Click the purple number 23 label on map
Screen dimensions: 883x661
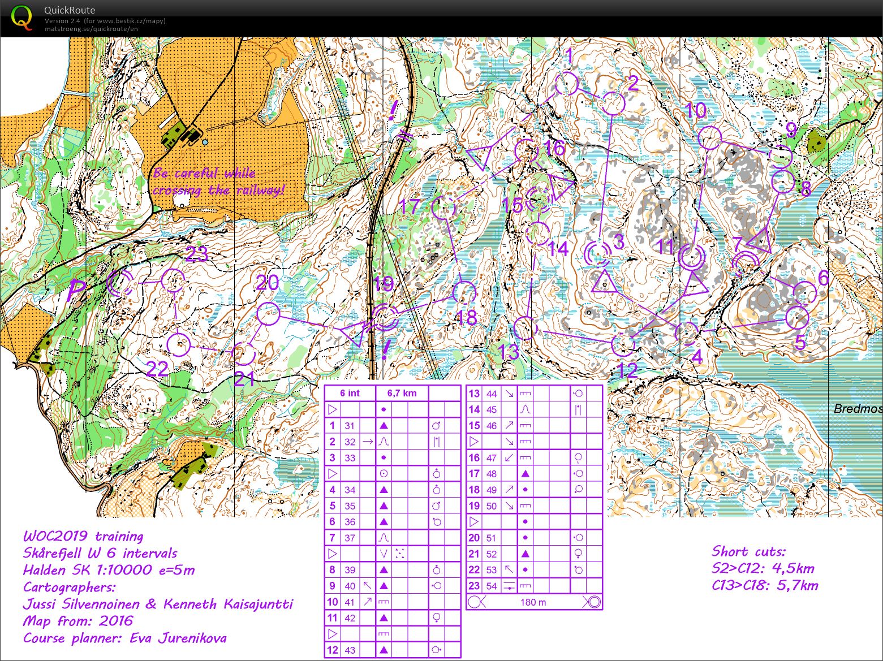196,254
